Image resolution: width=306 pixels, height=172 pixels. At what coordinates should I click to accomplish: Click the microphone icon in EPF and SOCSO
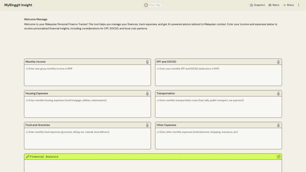coord(278,62)
